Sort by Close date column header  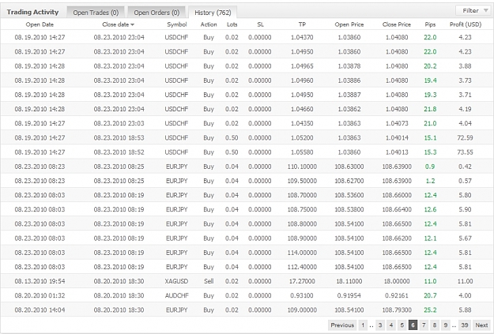tap(118, 24)
